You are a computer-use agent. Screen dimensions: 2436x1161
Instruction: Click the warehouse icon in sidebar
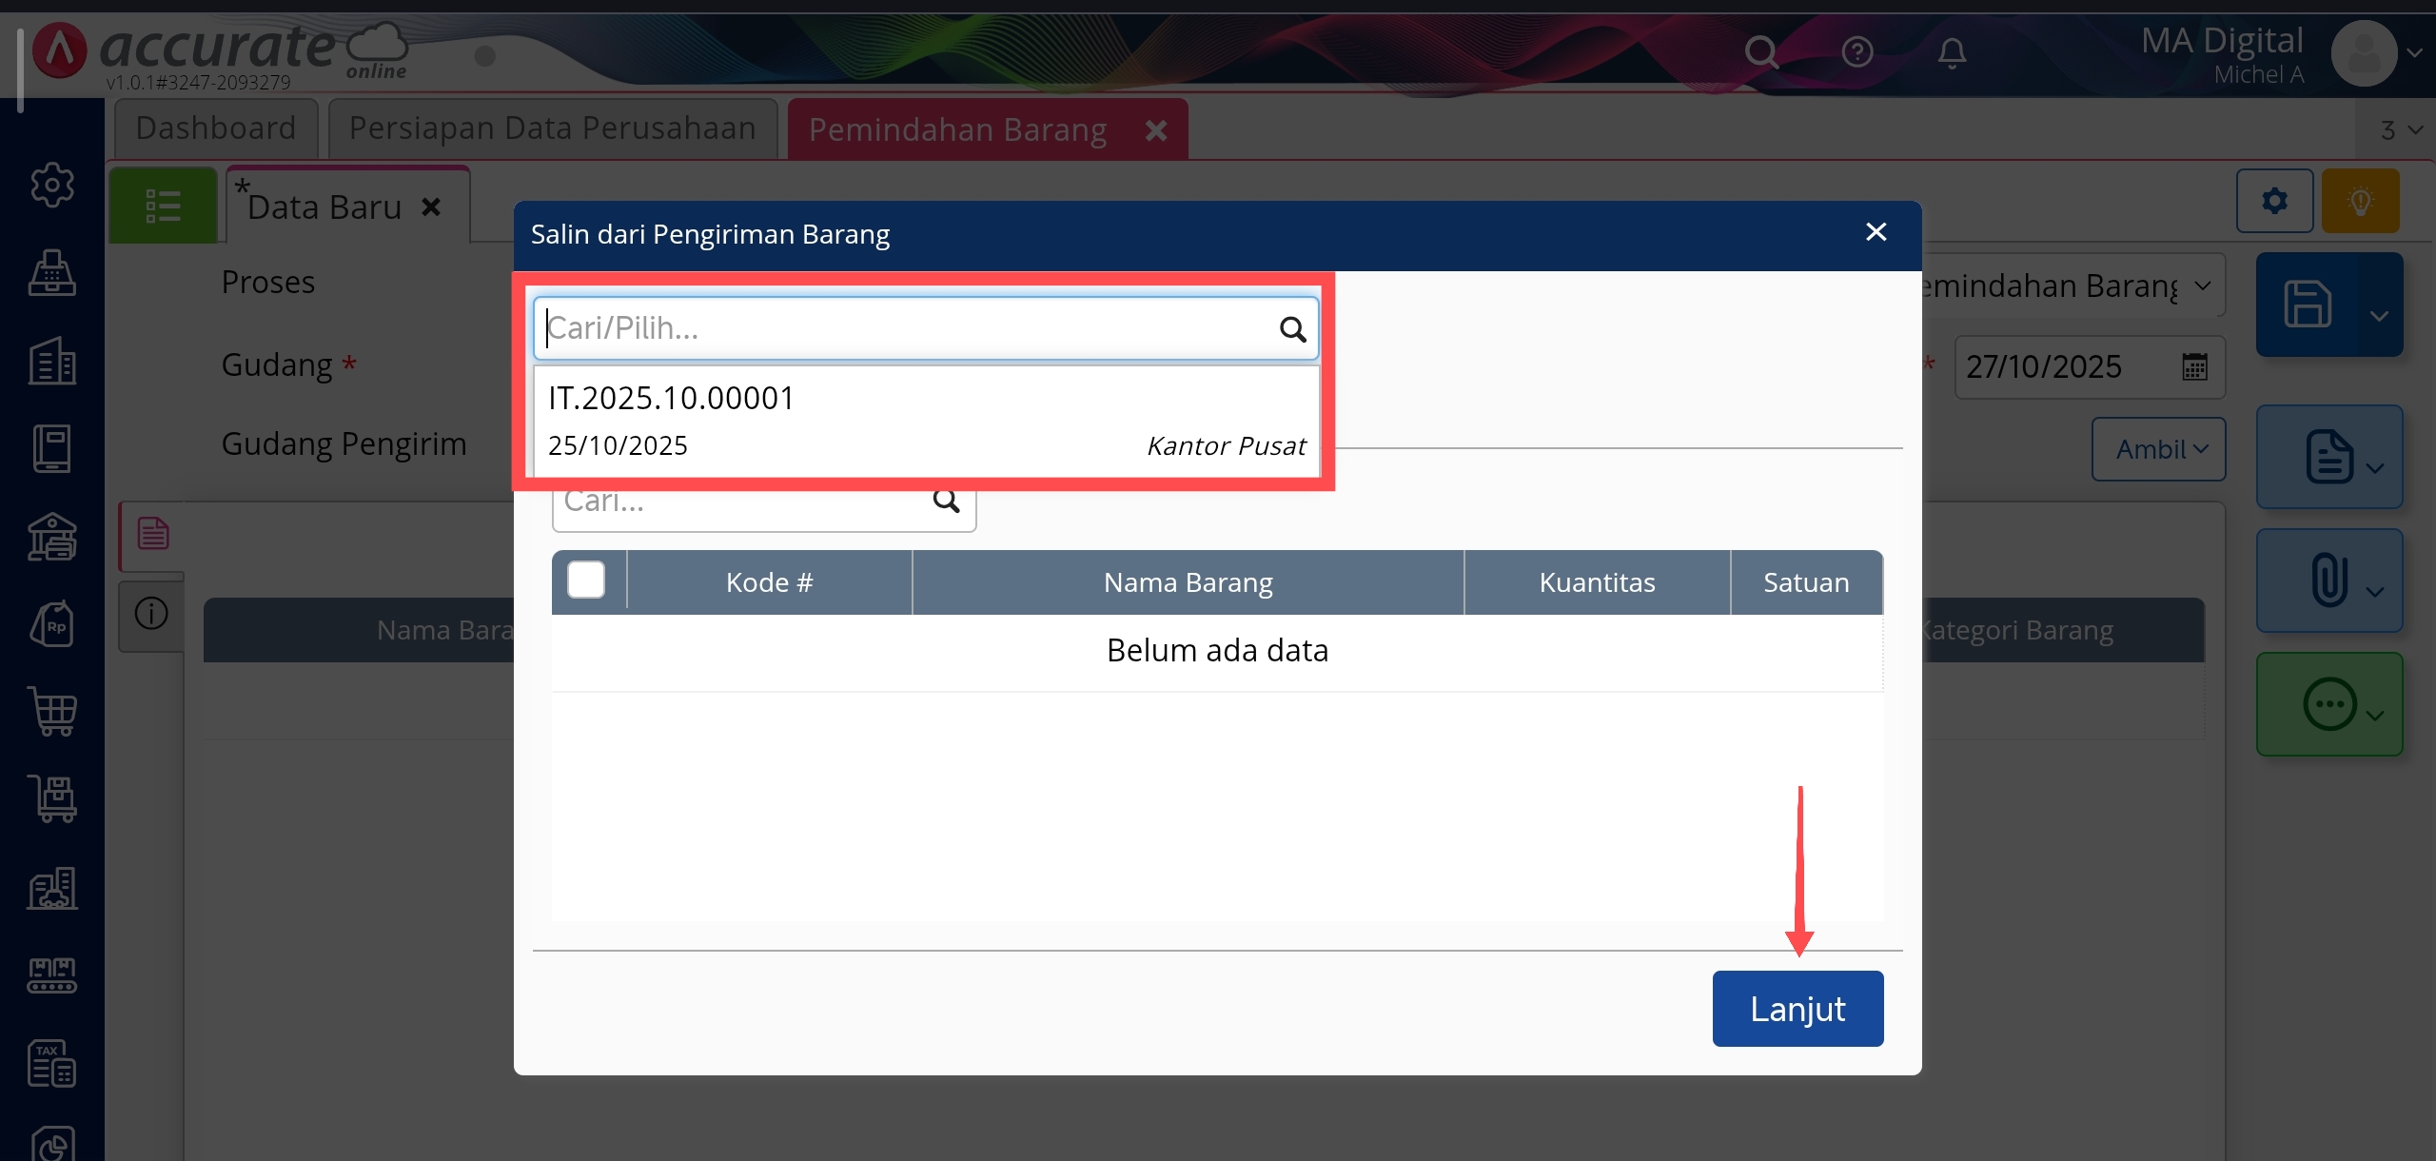(51, 537)
